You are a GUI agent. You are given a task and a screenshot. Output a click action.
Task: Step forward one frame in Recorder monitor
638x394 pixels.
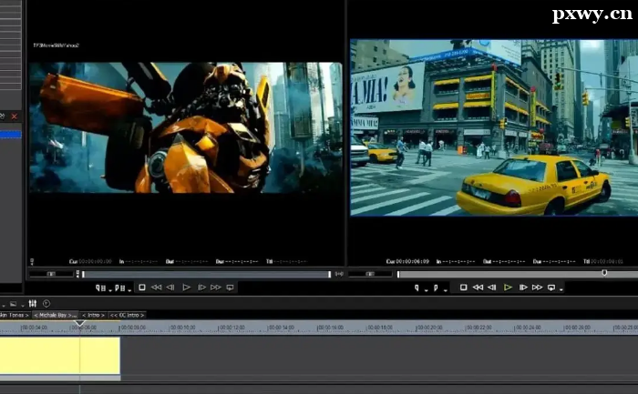pyautogui.click(x=523, y=288)
